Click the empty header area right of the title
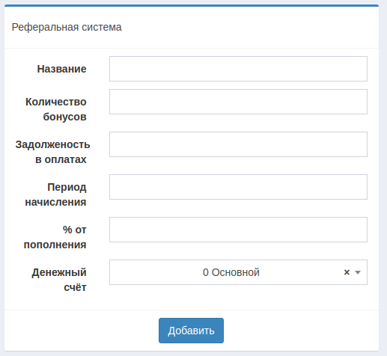 pos(249,27)
